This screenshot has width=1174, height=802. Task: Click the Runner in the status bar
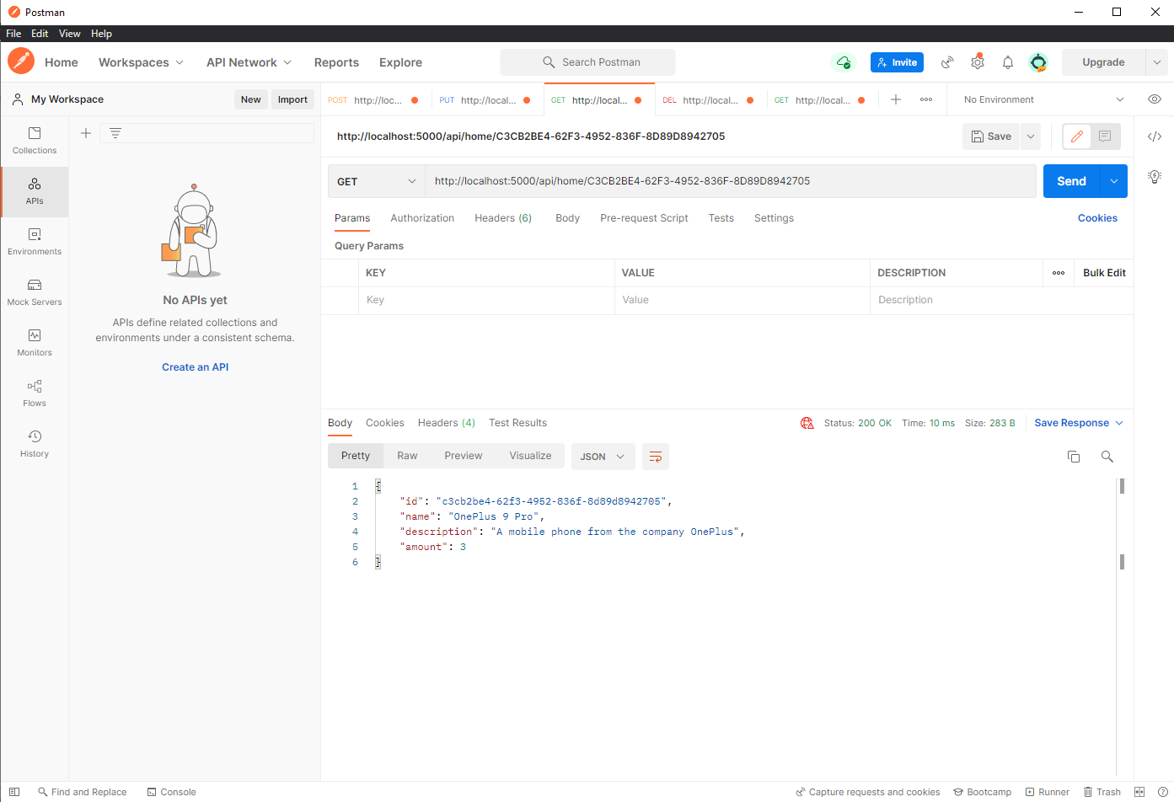tap(1047, 792)
